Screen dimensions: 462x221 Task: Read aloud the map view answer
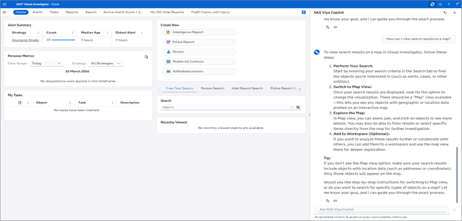(335, 201)
